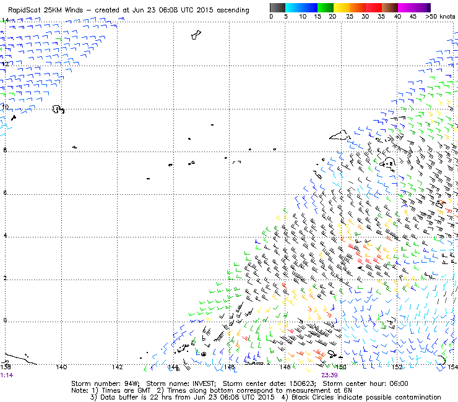Click the latitude label "2"
This screenshot has height=402, width=458.
pos(5,278)
